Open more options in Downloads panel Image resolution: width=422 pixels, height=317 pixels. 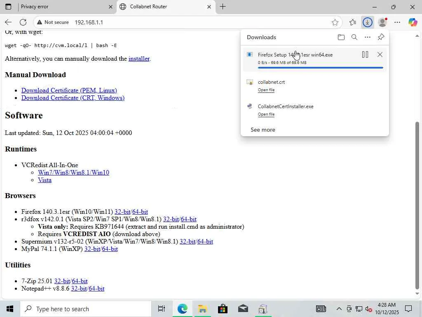[367, 37]
